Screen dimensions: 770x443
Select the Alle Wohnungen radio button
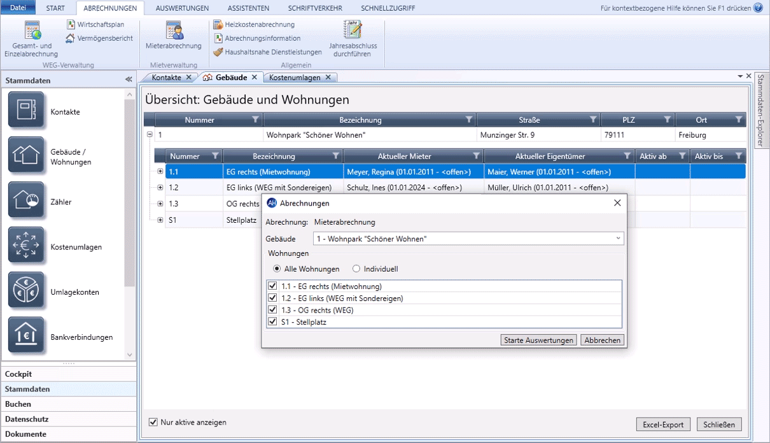[x=277, y=269]
